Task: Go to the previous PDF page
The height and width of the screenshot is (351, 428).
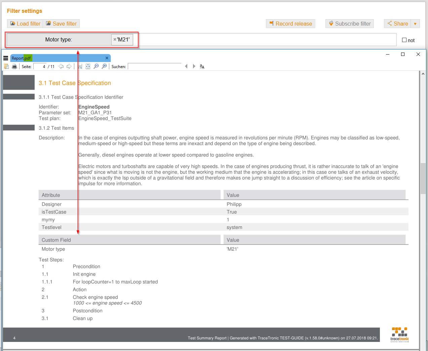Action: 62,66
